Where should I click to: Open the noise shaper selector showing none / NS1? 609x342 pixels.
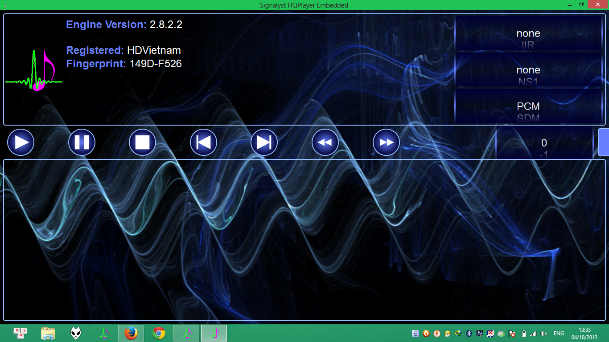(528, 70)
